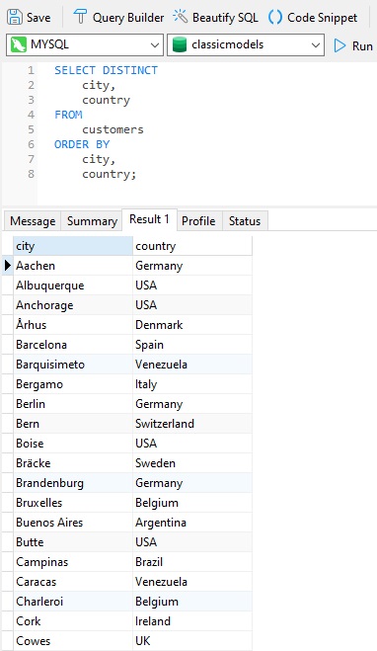Select the Caracas cell
Viewport: 377px width, 651px height.
(73, 582)
